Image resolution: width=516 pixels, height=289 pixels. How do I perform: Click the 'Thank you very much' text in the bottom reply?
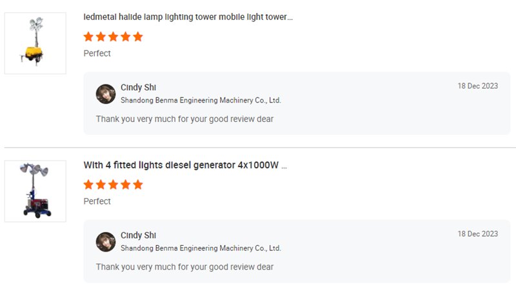[184, 267]
